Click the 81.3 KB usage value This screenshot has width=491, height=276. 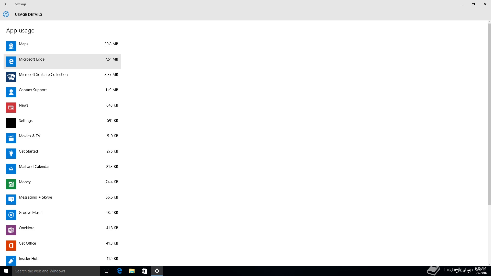click(x=112, y=167)
